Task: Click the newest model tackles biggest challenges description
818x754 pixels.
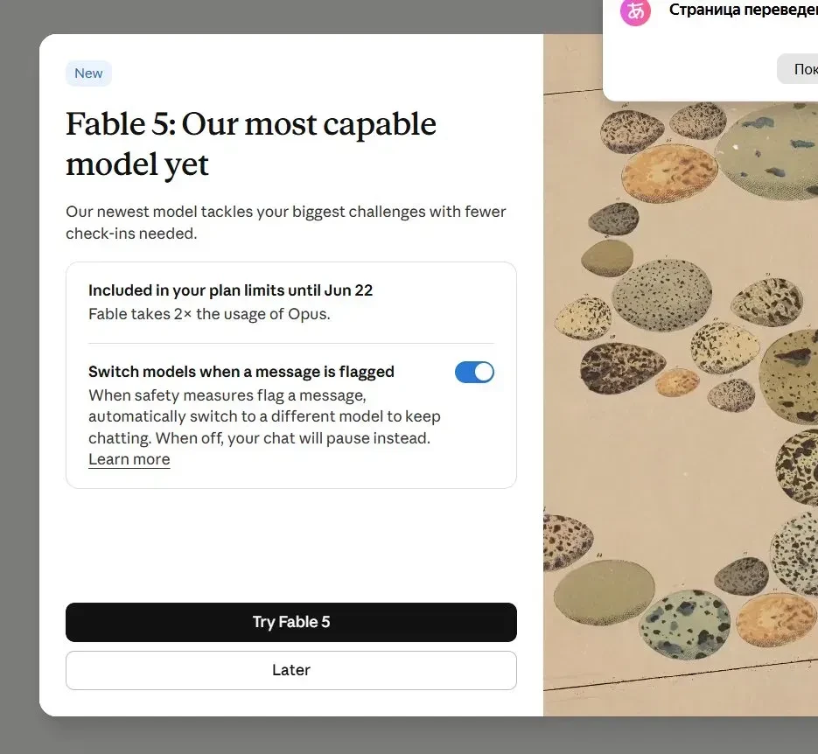Action: [286, 222]
